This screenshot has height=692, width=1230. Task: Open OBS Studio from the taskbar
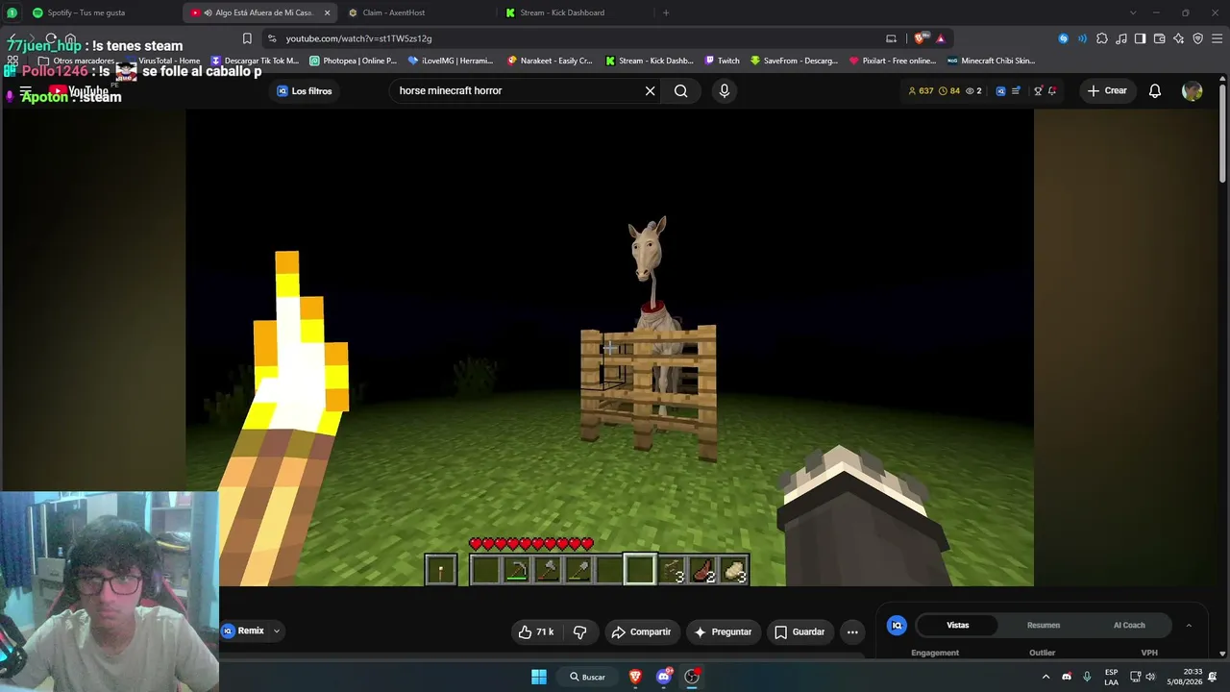[x=692, y=677]
